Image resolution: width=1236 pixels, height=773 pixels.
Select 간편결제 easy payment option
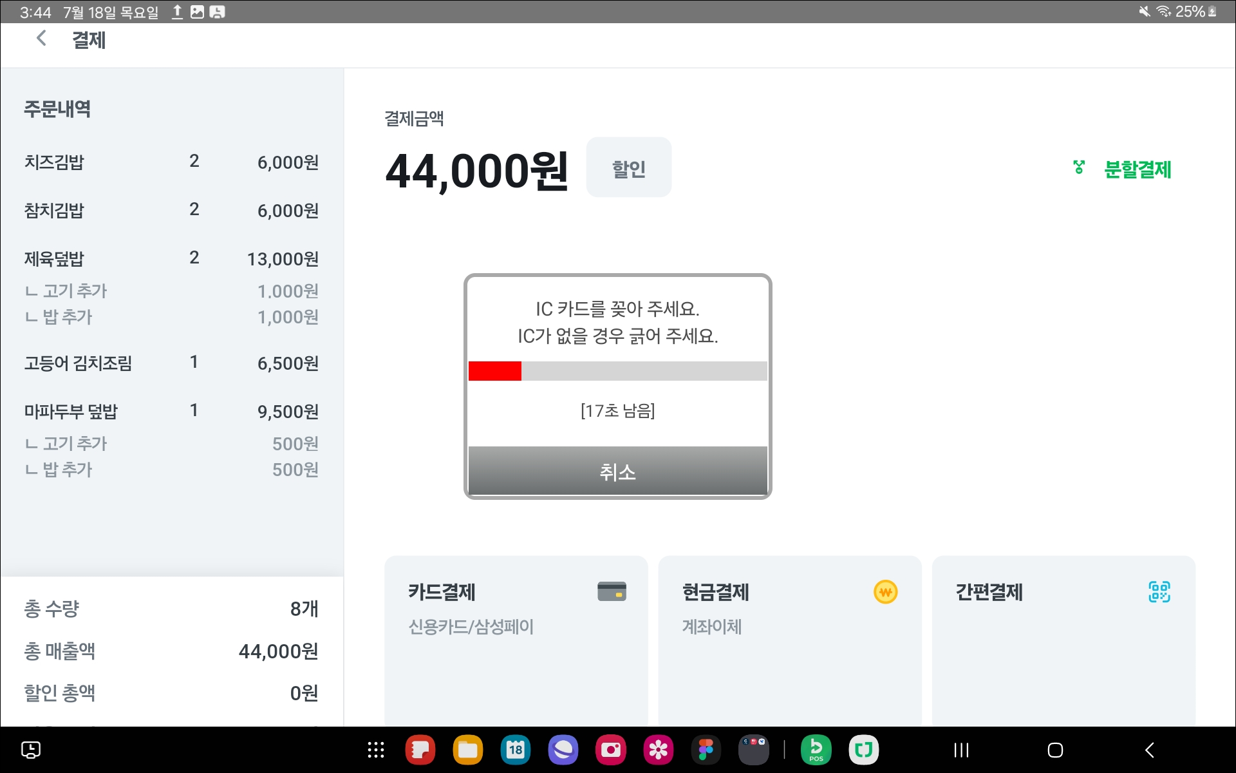tap(1063, 638)
